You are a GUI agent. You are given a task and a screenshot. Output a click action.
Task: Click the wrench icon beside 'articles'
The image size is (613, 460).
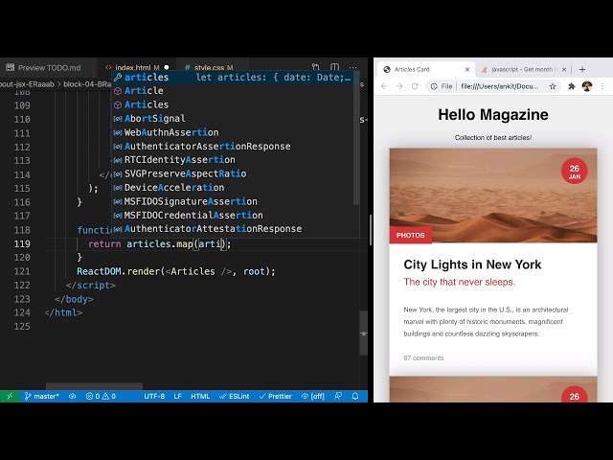(x=118, y=77)
